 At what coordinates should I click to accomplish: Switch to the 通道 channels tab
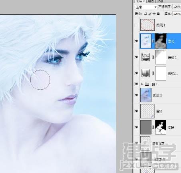[x=151, y=1]
